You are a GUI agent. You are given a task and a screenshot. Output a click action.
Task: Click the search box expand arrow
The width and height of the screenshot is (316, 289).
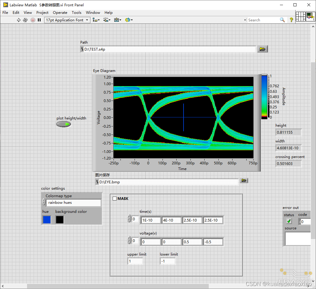(245, 20)
